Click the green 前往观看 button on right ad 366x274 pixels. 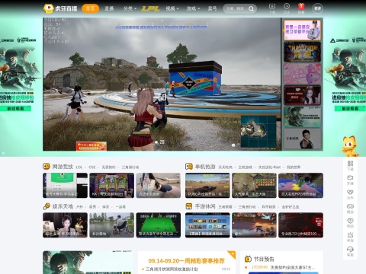point(350,109)
